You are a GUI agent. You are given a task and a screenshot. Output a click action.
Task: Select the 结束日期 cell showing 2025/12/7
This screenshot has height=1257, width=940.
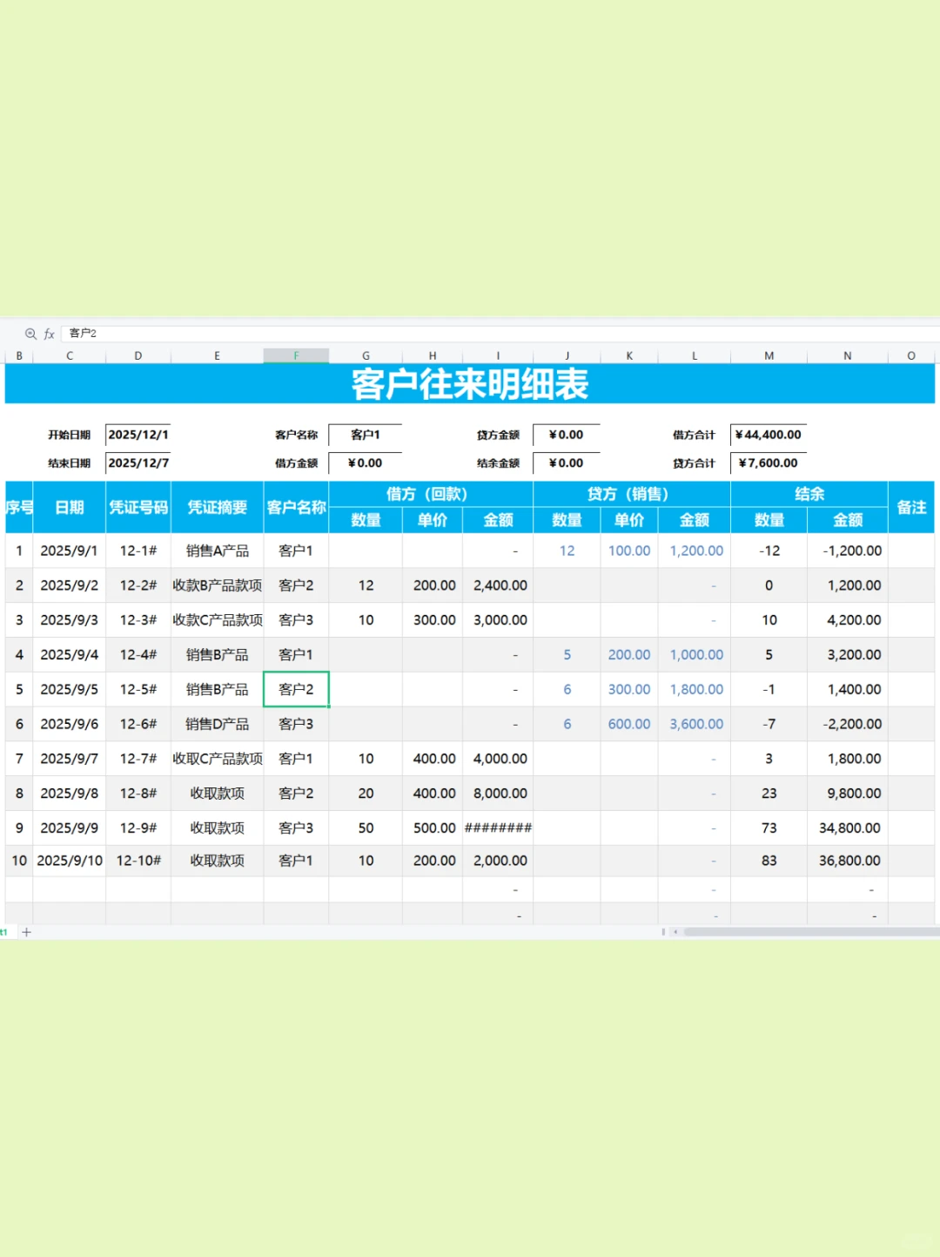pos(138,463)
